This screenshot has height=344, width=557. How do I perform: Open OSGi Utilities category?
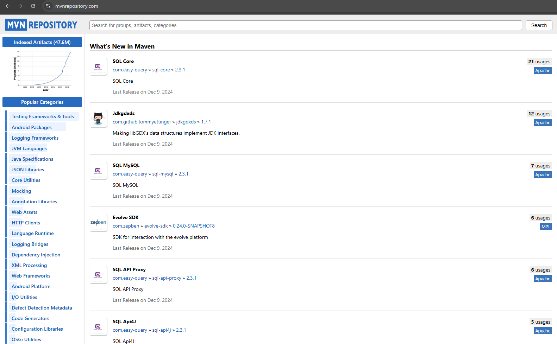(x=26, y=339)
